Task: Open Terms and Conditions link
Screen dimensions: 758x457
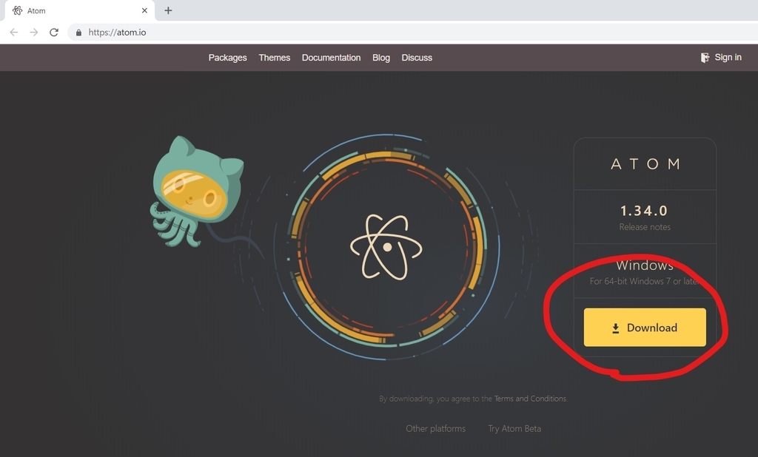Action: tap(530, 399)
